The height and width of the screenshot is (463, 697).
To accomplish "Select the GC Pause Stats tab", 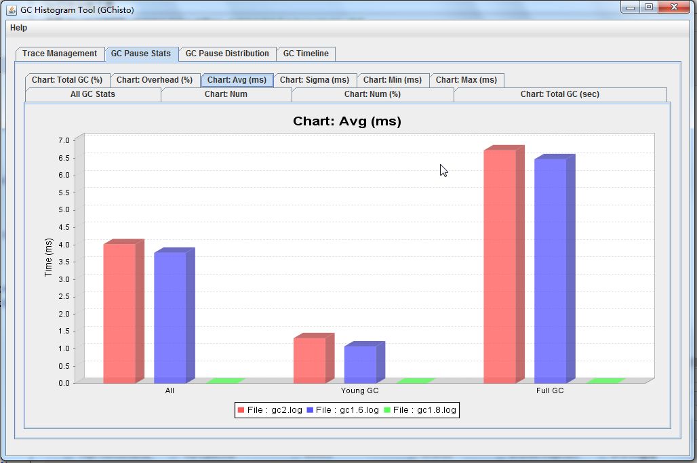I will 141,54.
